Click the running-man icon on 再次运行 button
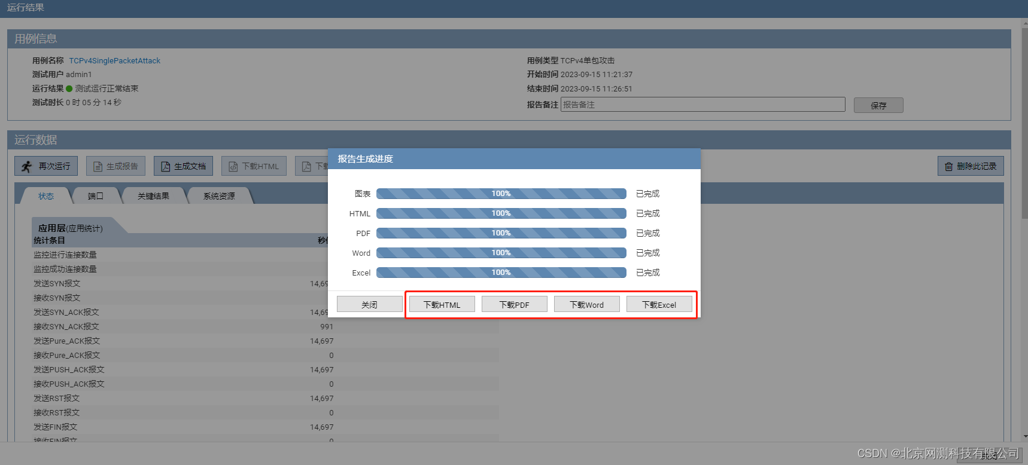 pos(26,166)
